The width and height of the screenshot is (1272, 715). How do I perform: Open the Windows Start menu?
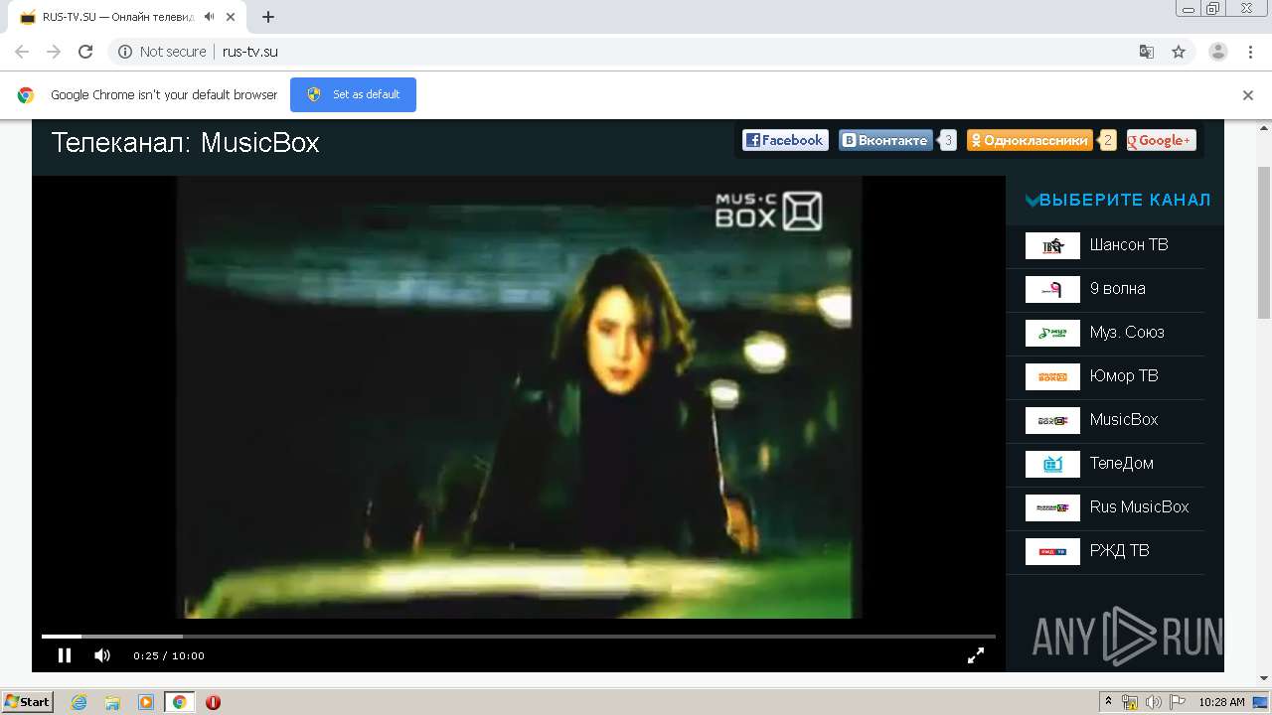tap(28, 702)
